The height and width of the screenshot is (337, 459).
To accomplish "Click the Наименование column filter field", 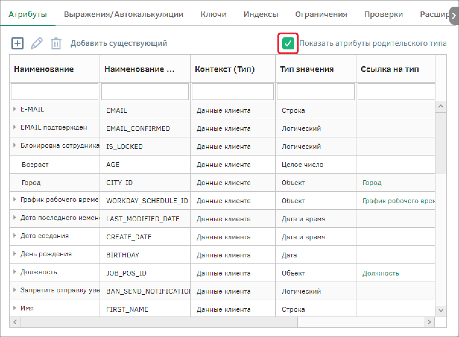I will (x=55, y=92).
